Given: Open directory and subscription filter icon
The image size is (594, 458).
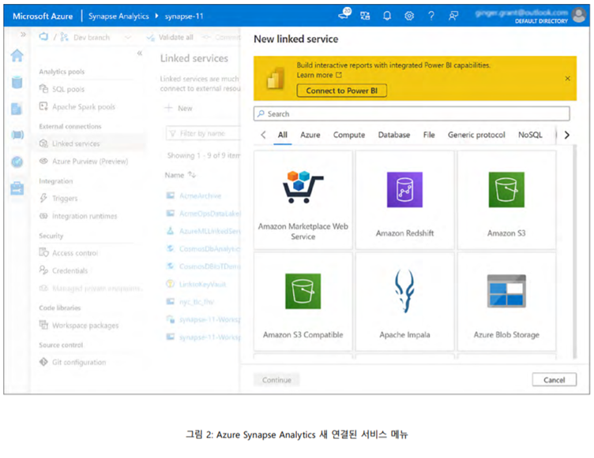Looking at the screenshot, I should 365,16.
